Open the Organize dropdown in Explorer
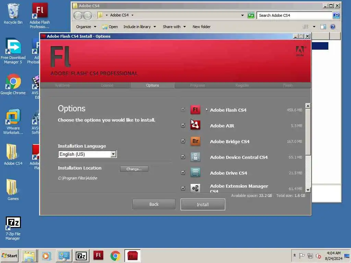The height and width of the screenshot is (263, 351). tap(86, 27)
